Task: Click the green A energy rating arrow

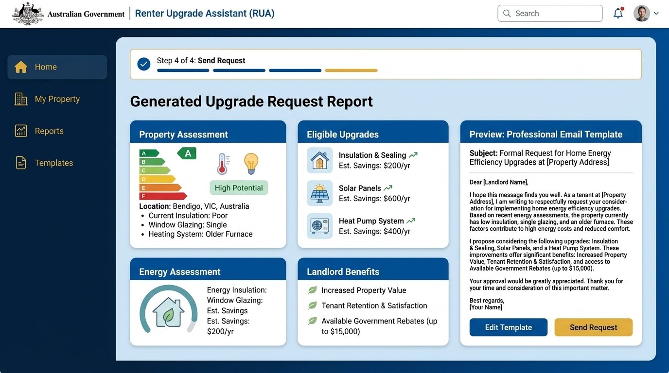Action: [187, 153]
